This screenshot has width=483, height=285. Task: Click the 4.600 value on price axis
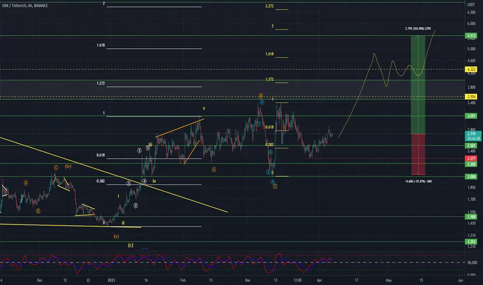(x=471, y=61)
